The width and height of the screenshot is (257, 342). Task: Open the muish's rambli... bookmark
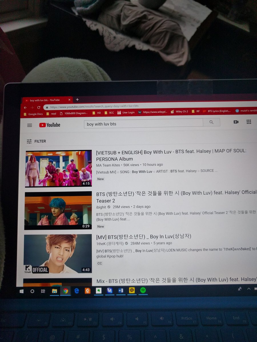click(246, 111)
